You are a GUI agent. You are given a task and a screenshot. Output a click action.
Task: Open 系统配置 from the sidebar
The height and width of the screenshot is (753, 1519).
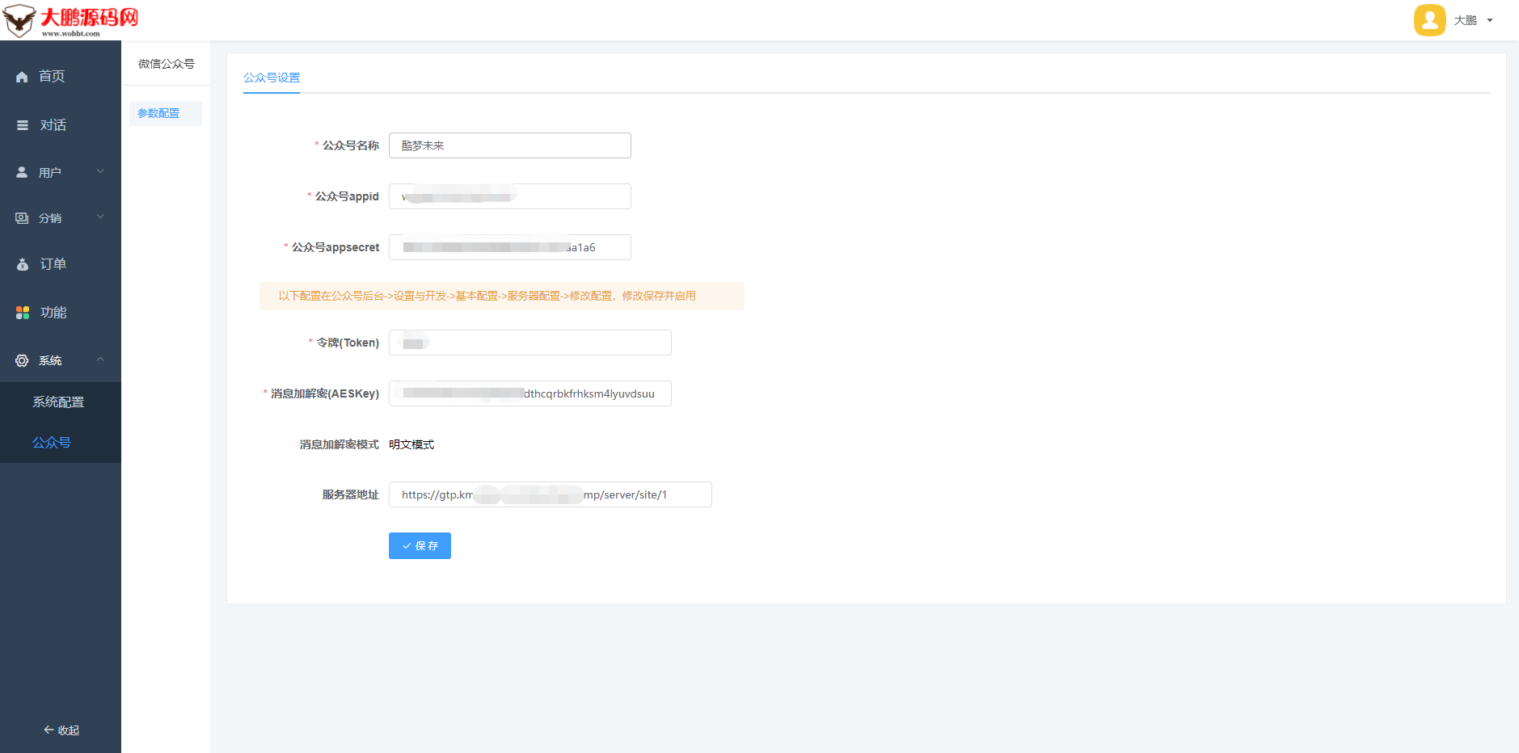pyautogui.click(x=57, y=402)
